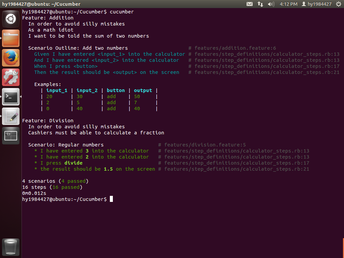Click 'Cashiers must be able to calculate' line
Viewport: 344px width, 258px height.
tap(96, 133)
